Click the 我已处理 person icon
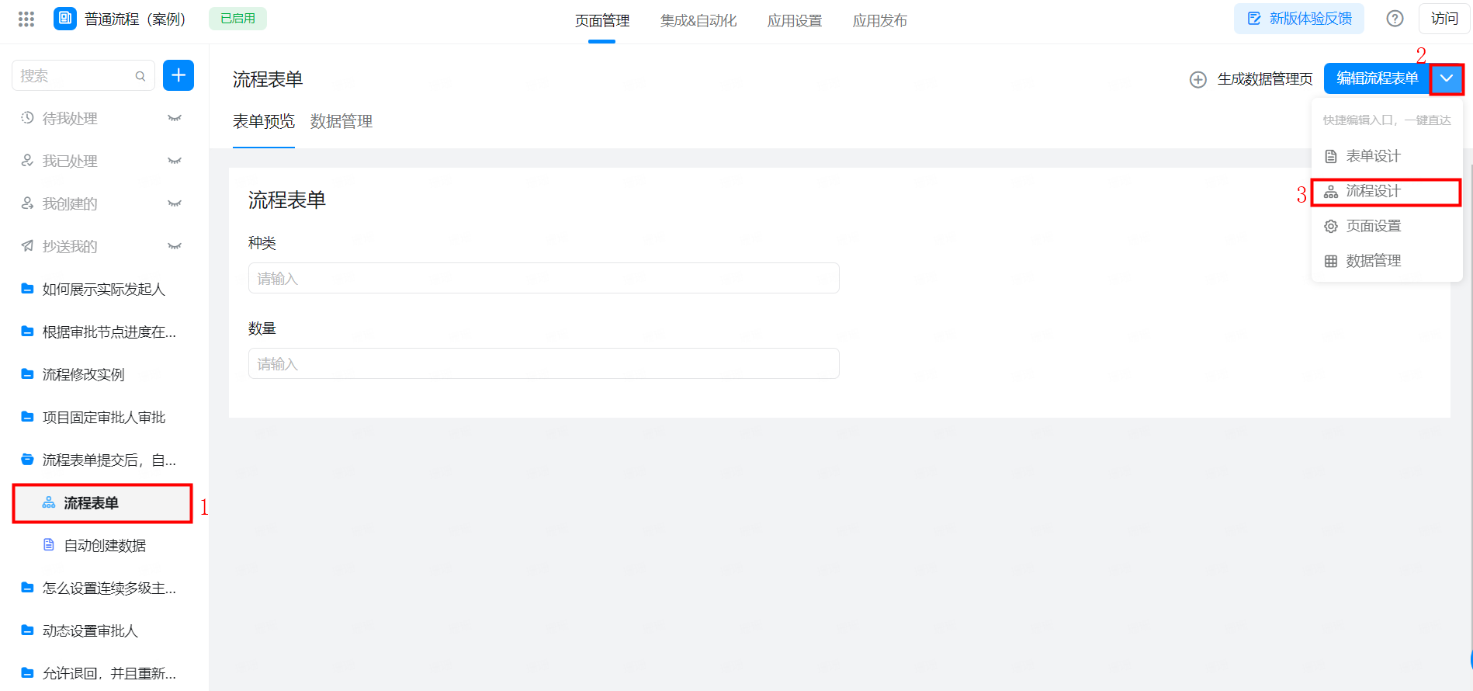This screenshot has height=691, width=1473. (x=27, y=160)
